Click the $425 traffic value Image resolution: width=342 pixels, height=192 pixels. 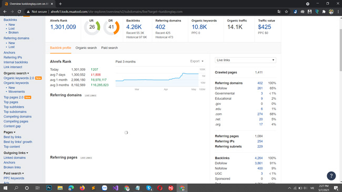coord(264,27)
